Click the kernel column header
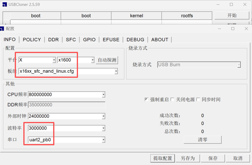252x165 pixels. [x=136, y=16]
